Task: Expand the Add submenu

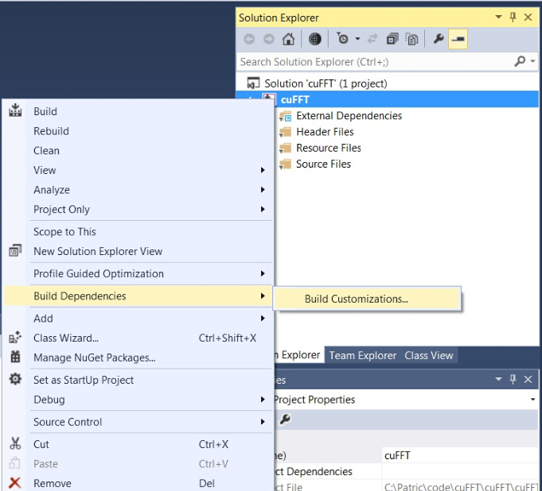Action: (x=138, y=318)
